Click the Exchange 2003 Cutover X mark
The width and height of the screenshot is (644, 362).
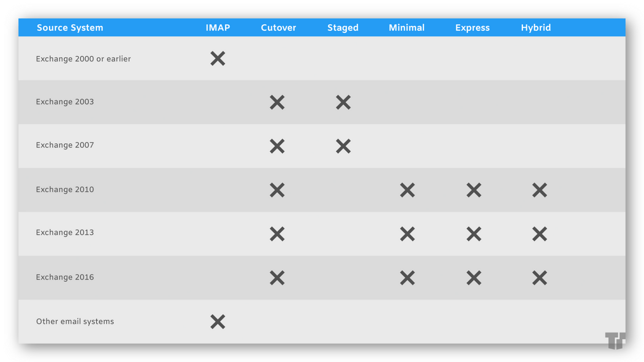tap(277, 102)
